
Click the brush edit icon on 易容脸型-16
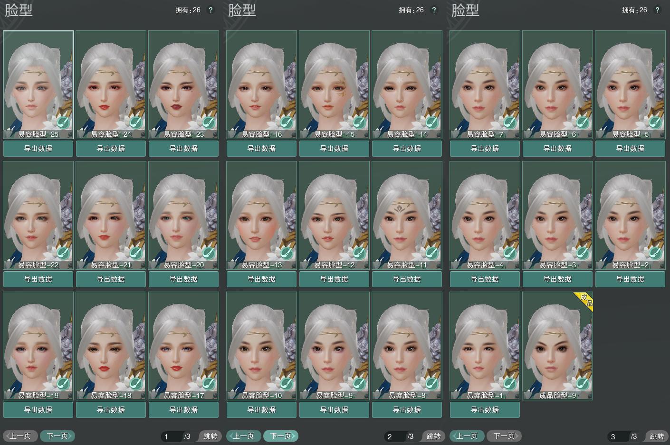coord(287,123)
